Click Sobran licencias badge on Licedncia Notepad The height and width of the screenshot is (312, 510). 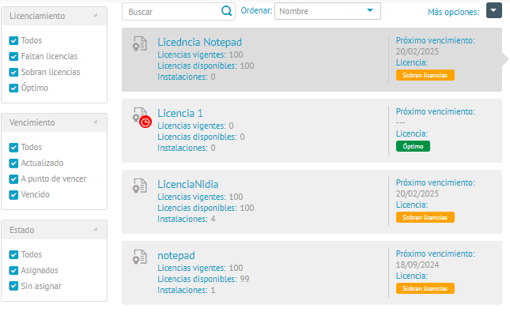point(425,75)
